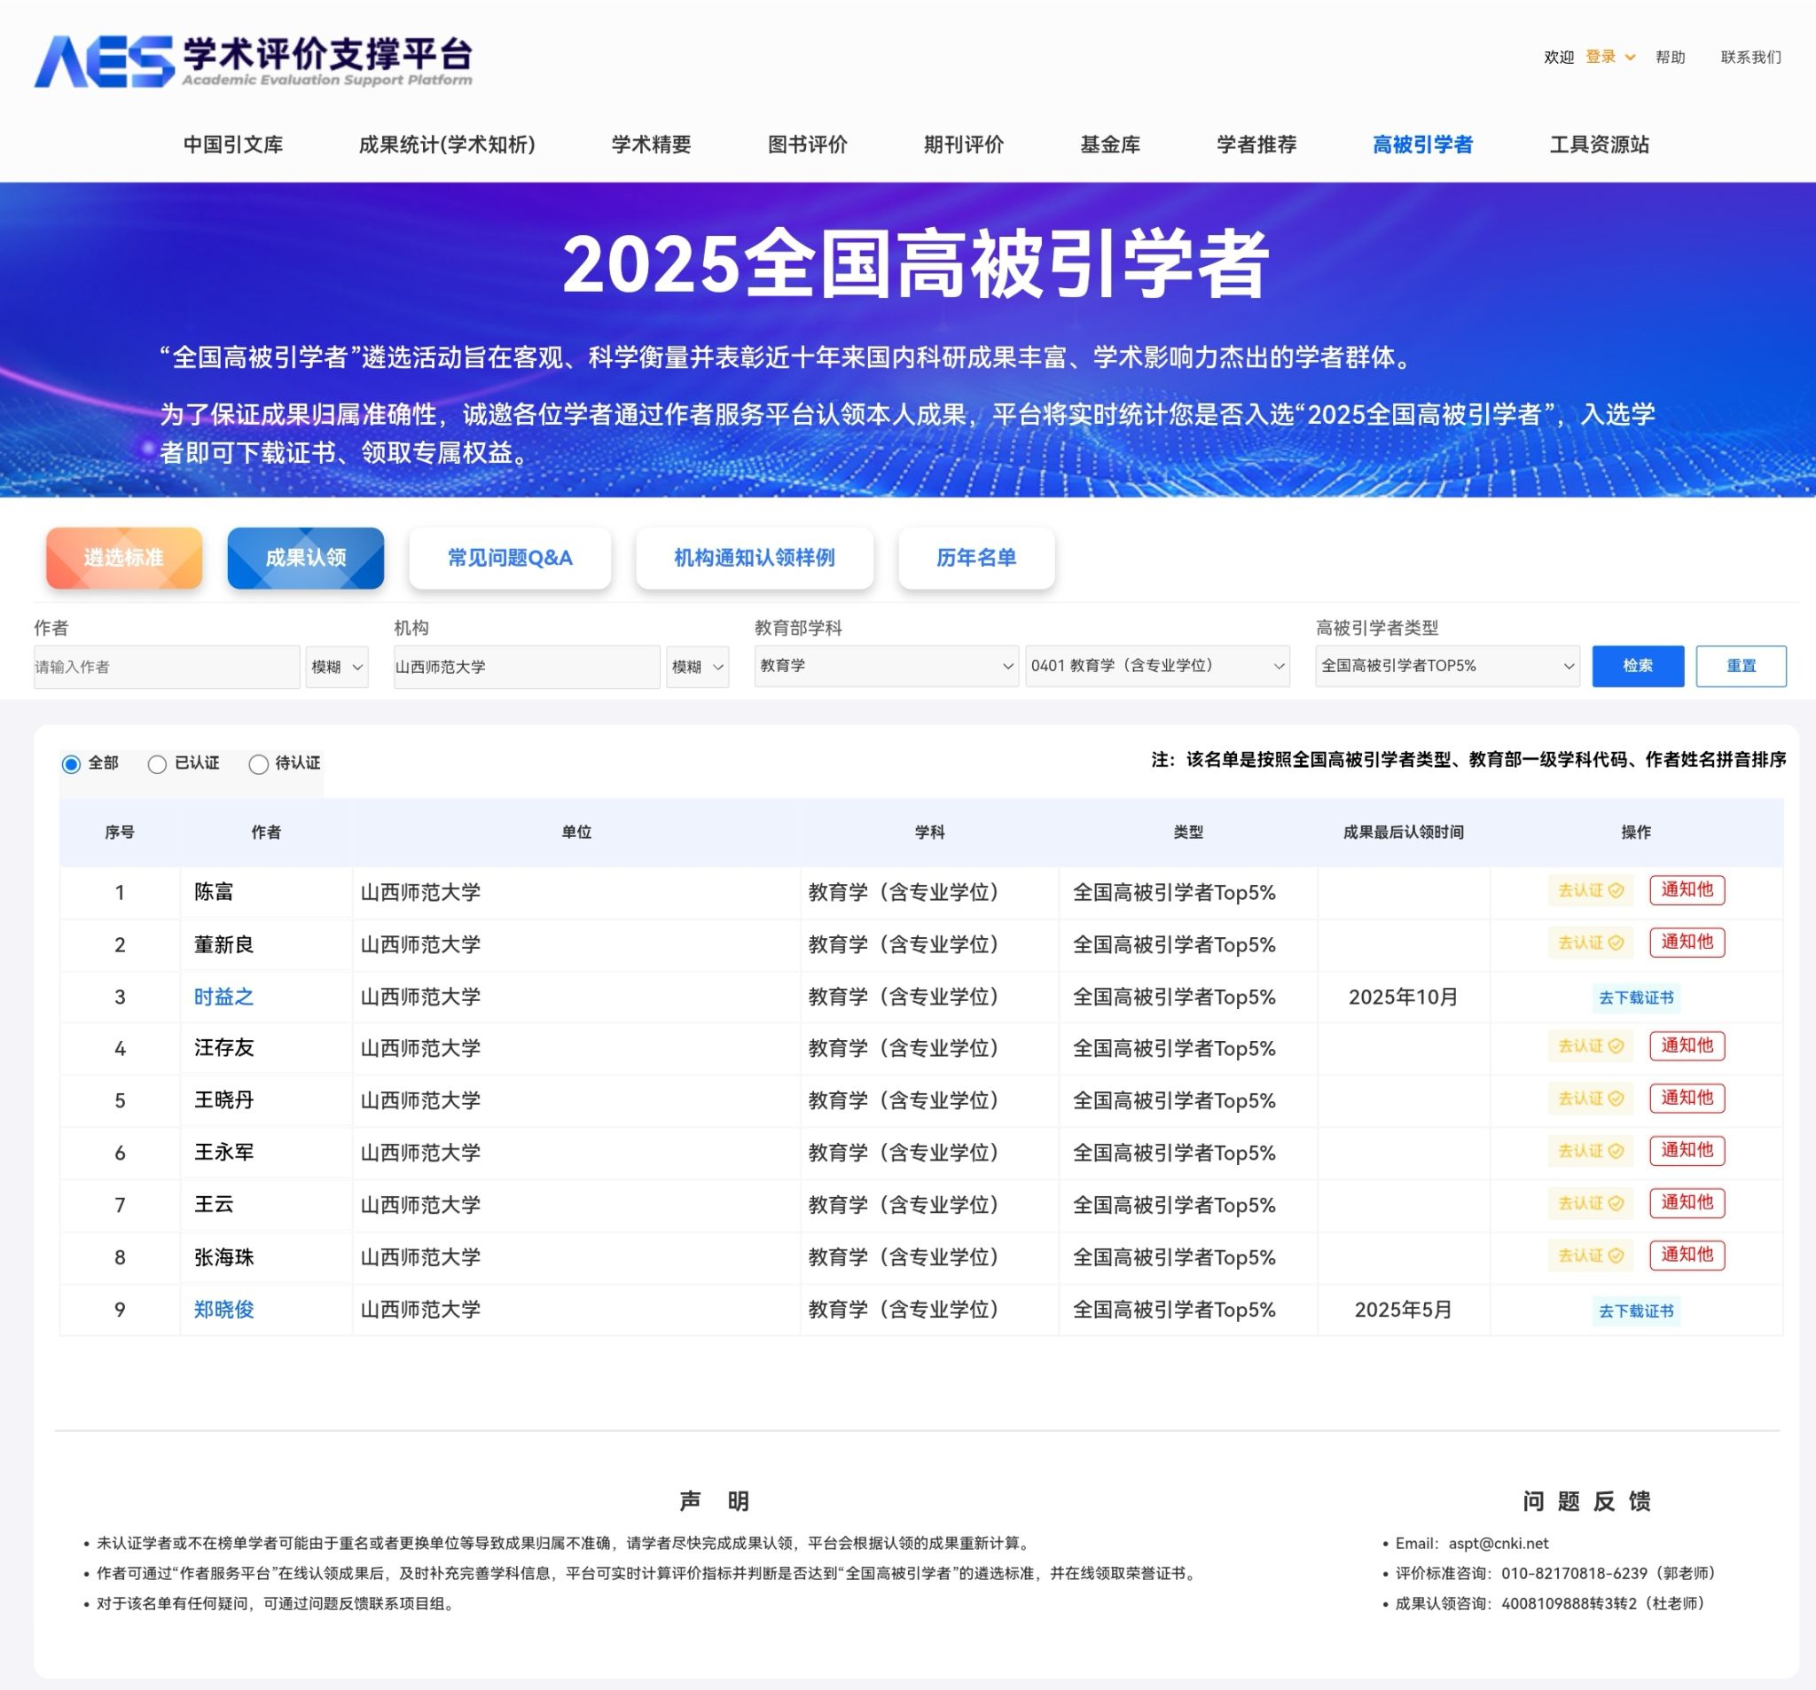Open the 全国高被引学者TOP5% type dropdown
Viewport: 1816px width, 1690px height.
tap(1447, 666)
